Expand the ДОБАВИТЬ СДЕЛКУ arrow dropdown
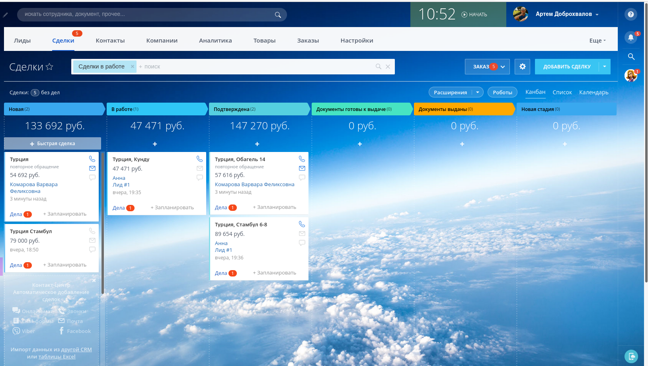 tap(605, 66)
